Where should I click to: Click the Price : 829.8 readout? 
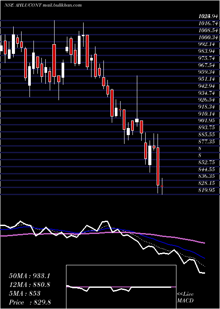[30, 302]
